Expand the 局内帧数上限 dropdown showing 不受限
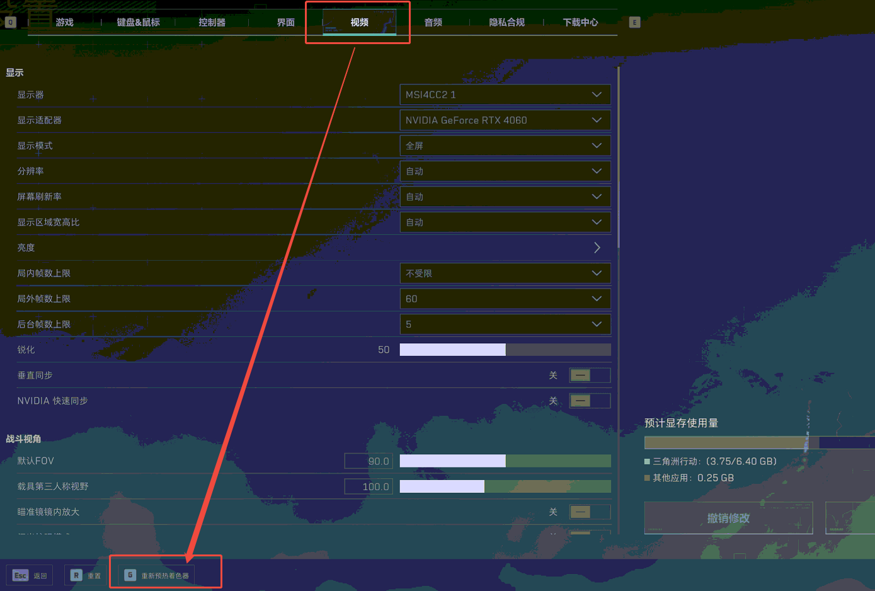The height and width of the screenshot is (591, 875). pyautogui.click(x=505, y=273)
